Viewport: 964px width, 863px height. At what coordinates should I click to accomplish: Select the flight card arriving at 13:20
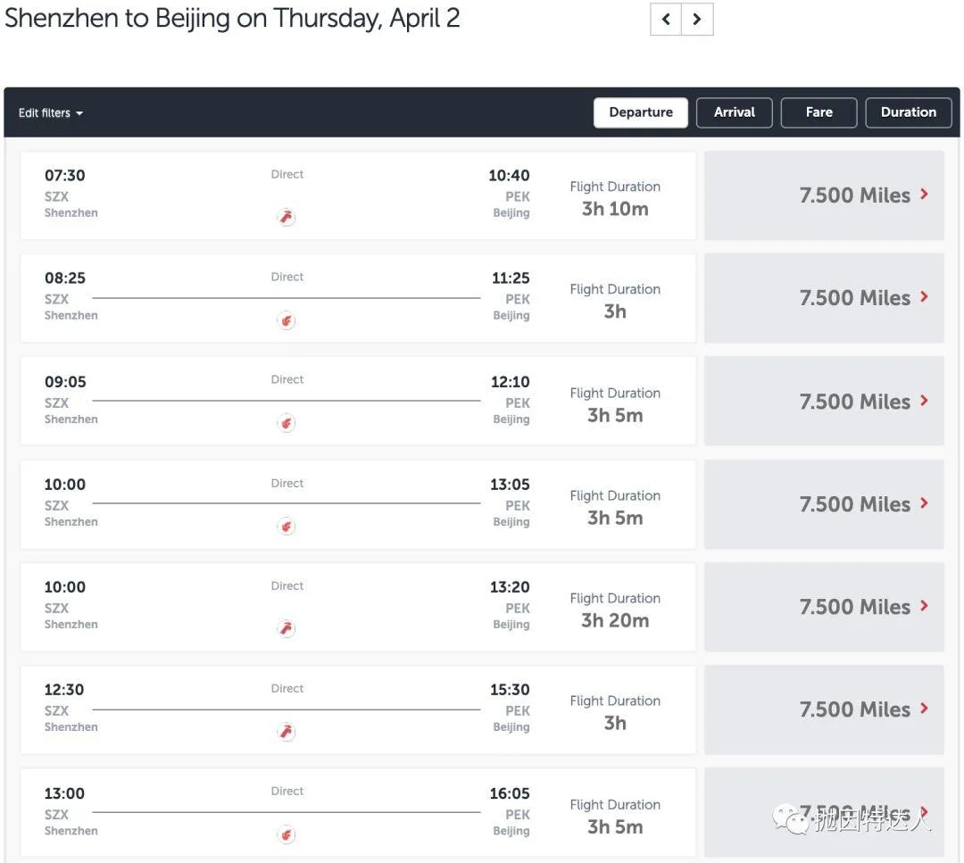(357, 607)
